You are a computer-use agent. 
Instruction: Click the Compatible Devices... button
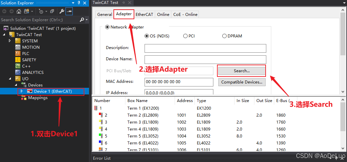(242, 82)
